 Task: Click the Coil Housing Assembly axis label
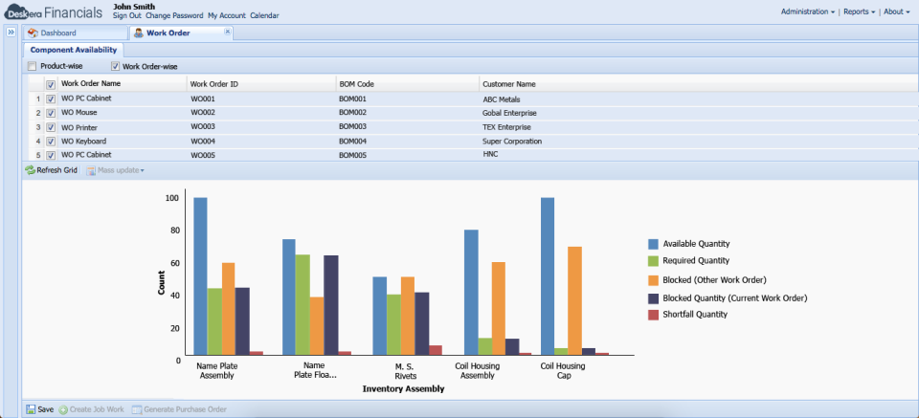478,371
